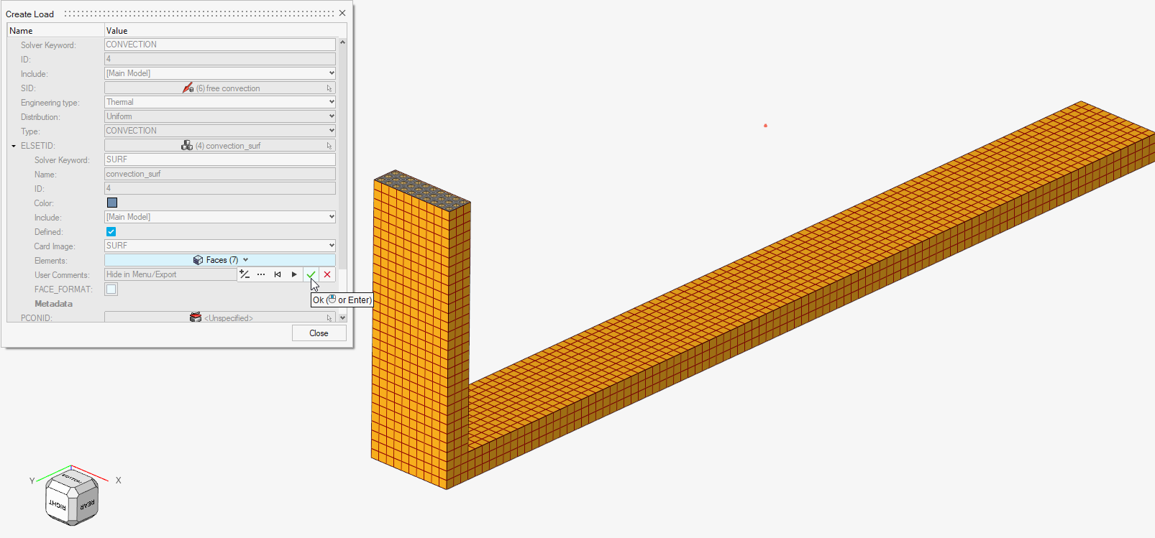
Task: Click the play arrow icon in selection toolbar
Action: point(294,274)
